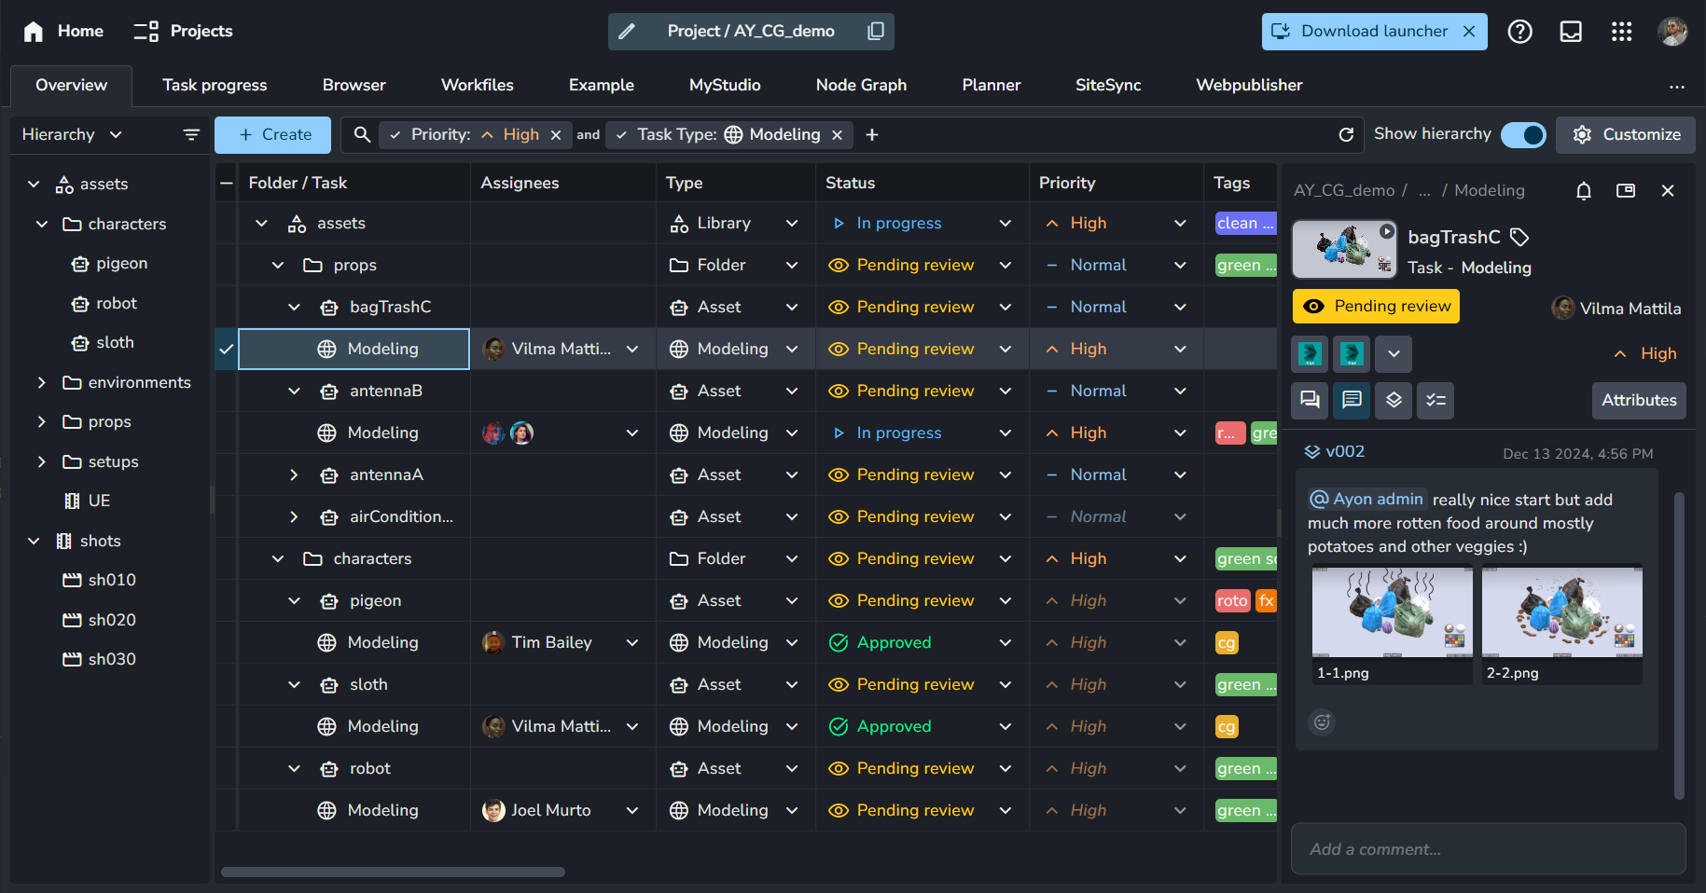Show the checklists feed filter icon

(1436, 401)
